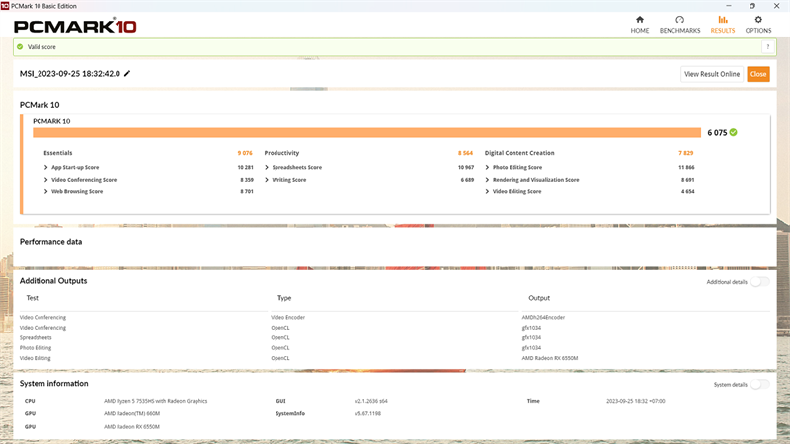Turn on the System details toggle
The width and height of the screenshot is (790, 444).
coord(759,384)
